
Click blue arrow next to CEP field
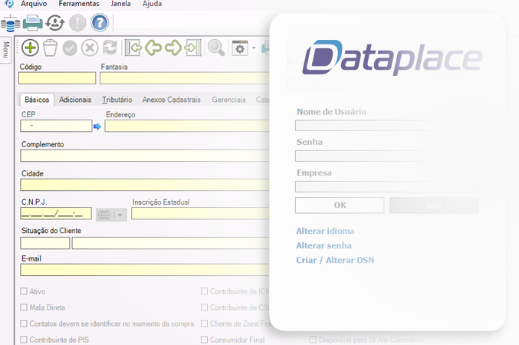tap(97, 127)
